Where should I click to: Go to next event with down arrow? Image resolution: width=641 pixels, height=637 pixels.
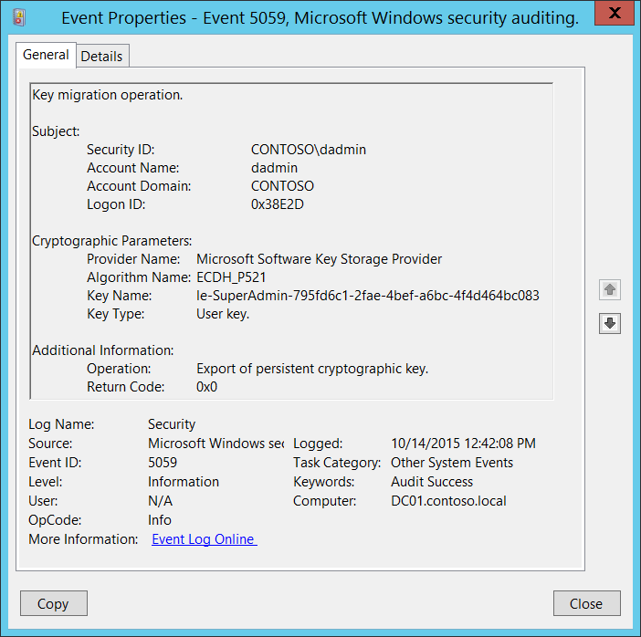(x=610, y=323)
